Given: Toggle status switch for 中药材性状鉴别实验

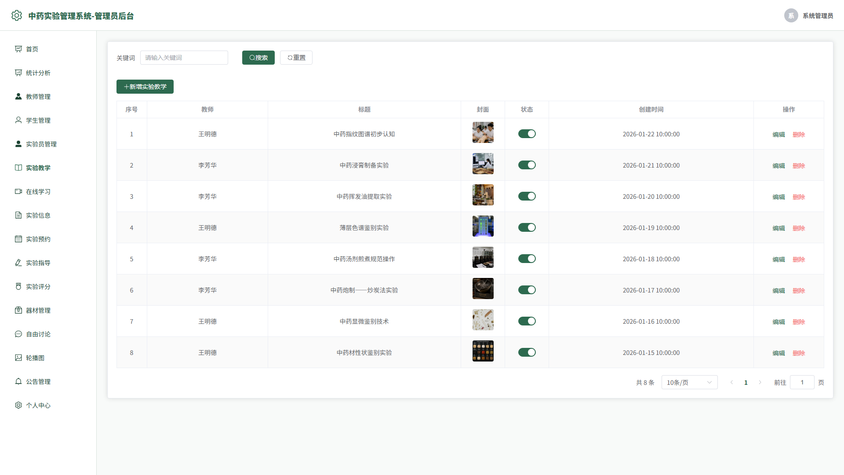Looking at the screenshot, I should pos(527,352).
